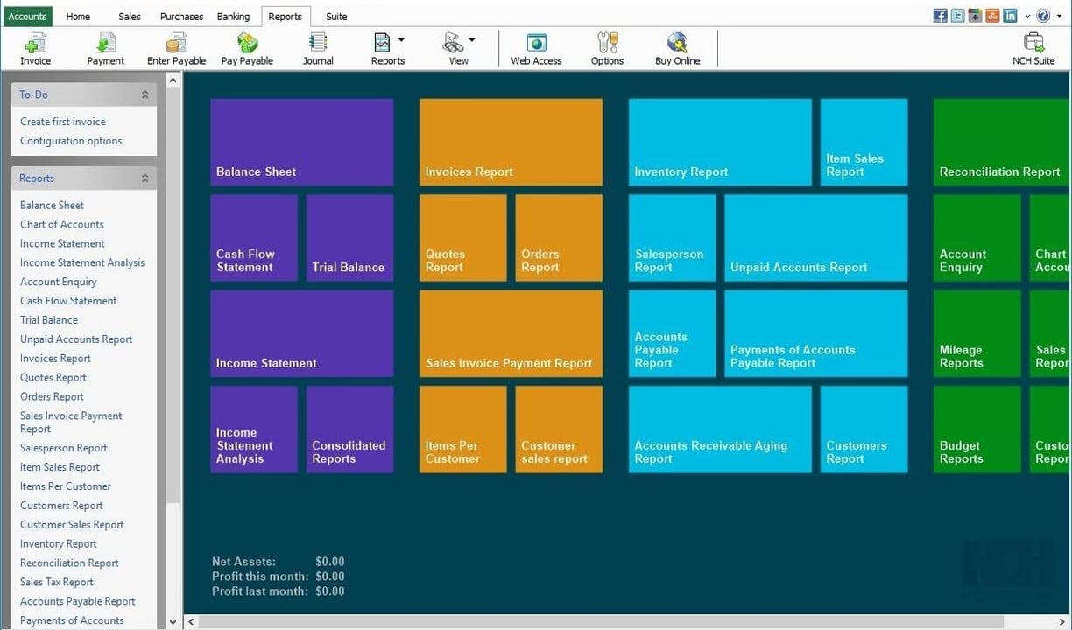Screen dimensions: 1072x630
Task: Click the Reports toolbar chart icon
Action: tap(383, 43)
